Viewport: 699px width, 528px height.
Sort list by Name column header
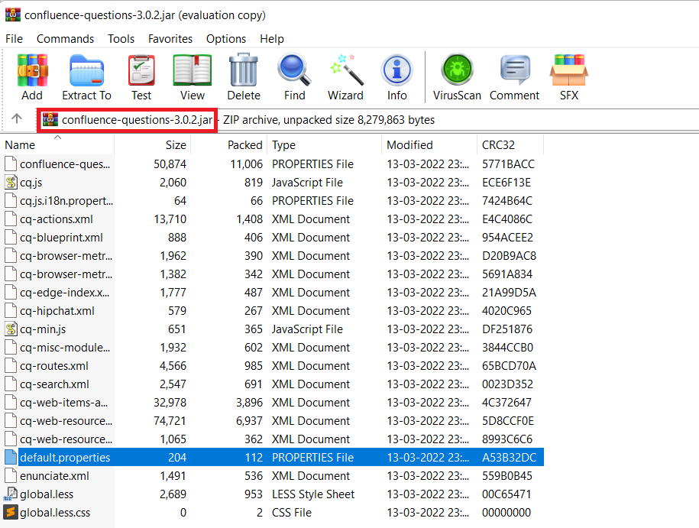pos(57,145)
